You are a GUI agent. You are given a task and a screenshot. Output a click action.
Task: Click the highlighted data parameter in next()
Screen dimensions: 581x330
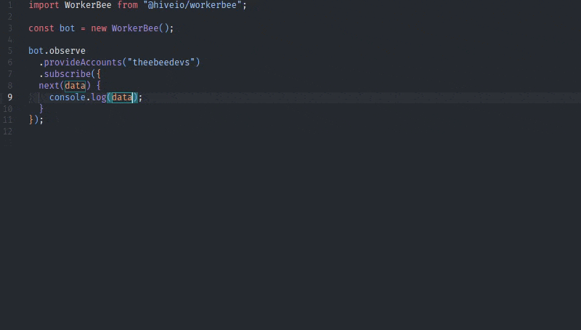[x=75, y=86]
